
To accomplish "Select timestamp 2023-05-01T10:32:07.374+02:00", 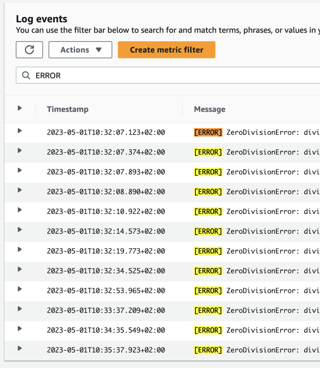I will 106,152.
